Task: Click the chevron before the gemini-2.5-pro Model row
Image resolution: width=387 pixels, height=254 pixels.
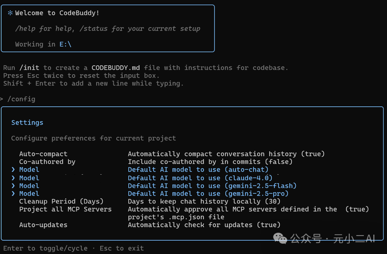Action: (13, 194)
